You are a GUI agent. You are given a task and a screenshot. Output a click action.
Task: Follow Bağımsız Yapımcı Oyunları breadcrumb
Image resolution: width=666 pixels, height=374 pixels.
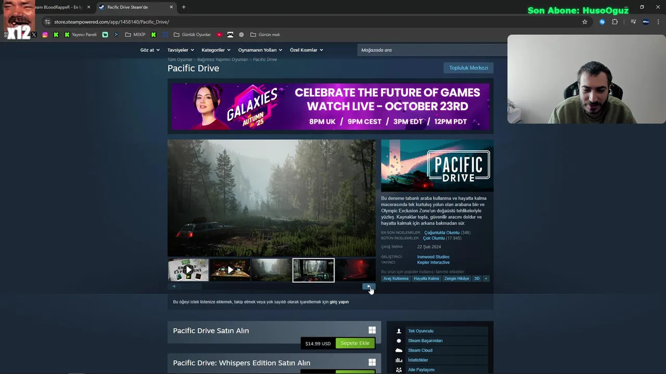click(x=223, y=60)
